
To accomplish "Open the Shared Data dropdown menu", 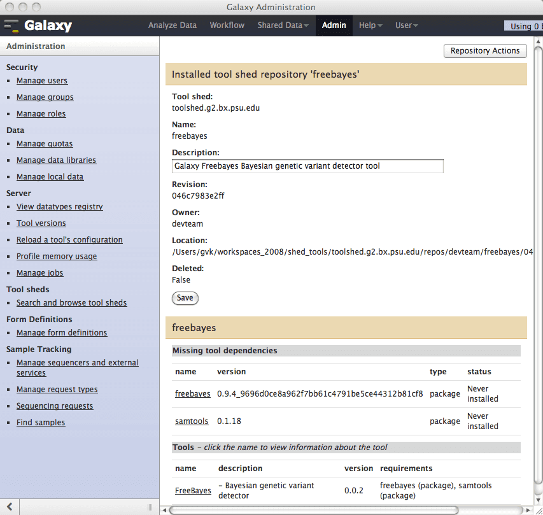I will [x=283, y=25].
